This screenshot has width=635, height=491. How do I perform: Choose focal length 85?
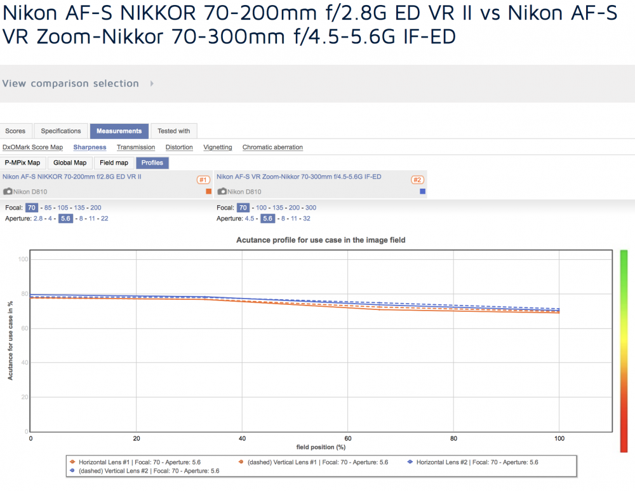click(48, 208)
